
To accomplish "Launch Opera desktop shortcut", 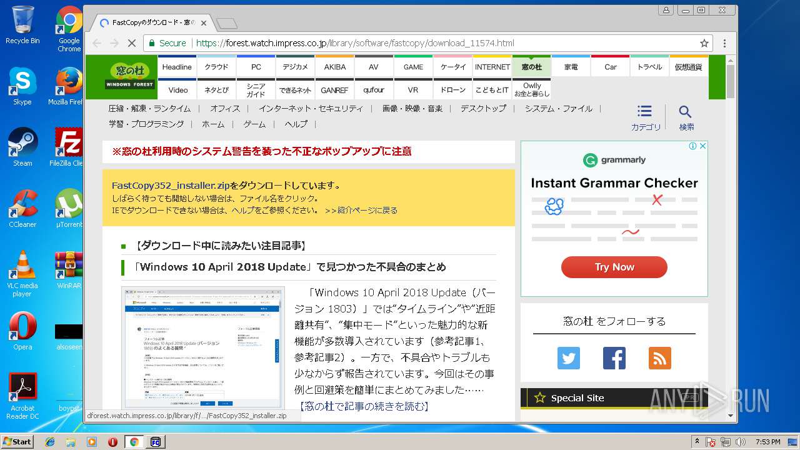I will [22, 331].
